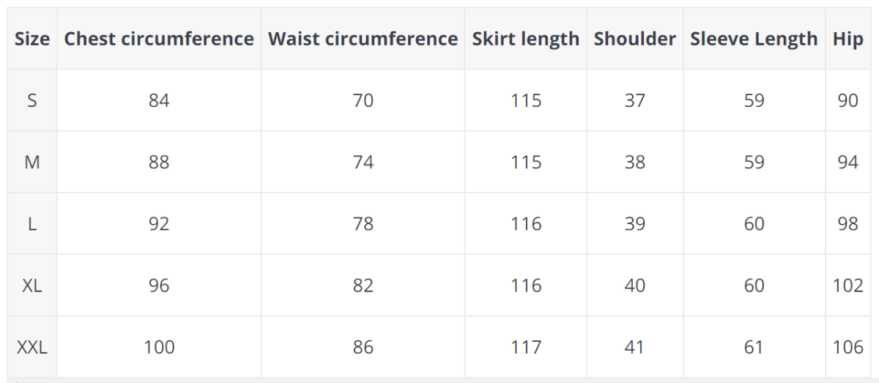The height and width of the screenshot is (383, 879).
Task: Click the Chest circumference column header
Action: [x=159, y=39]
